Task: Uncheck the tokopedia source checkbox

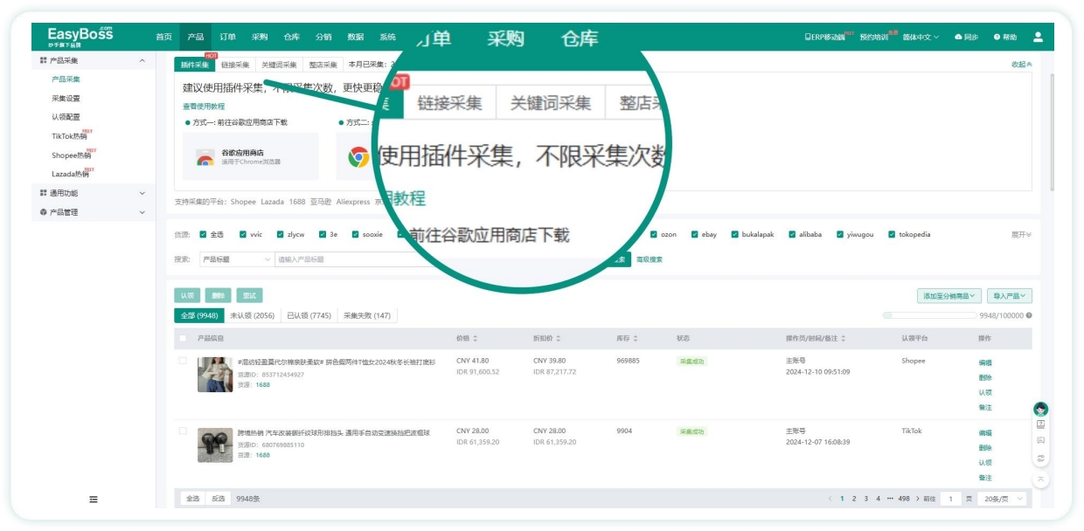Action: (892, 234)
